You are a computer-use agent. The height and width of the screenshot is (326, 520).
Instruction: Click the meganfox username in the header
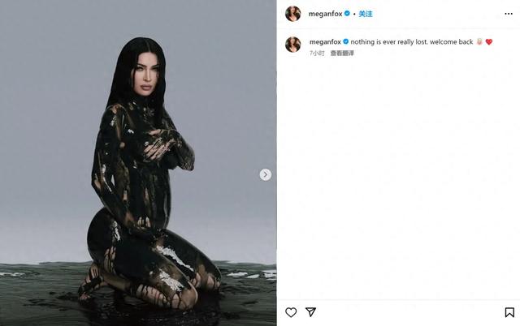[325, 14]
